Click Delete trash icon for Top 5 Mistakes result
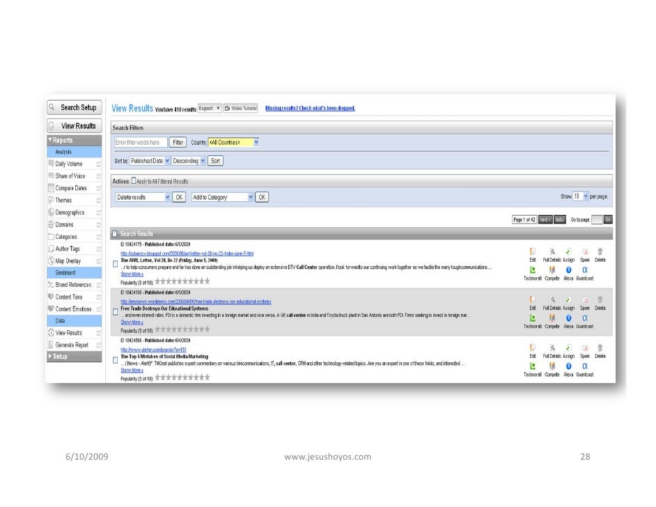 click(x=600, y=348)
